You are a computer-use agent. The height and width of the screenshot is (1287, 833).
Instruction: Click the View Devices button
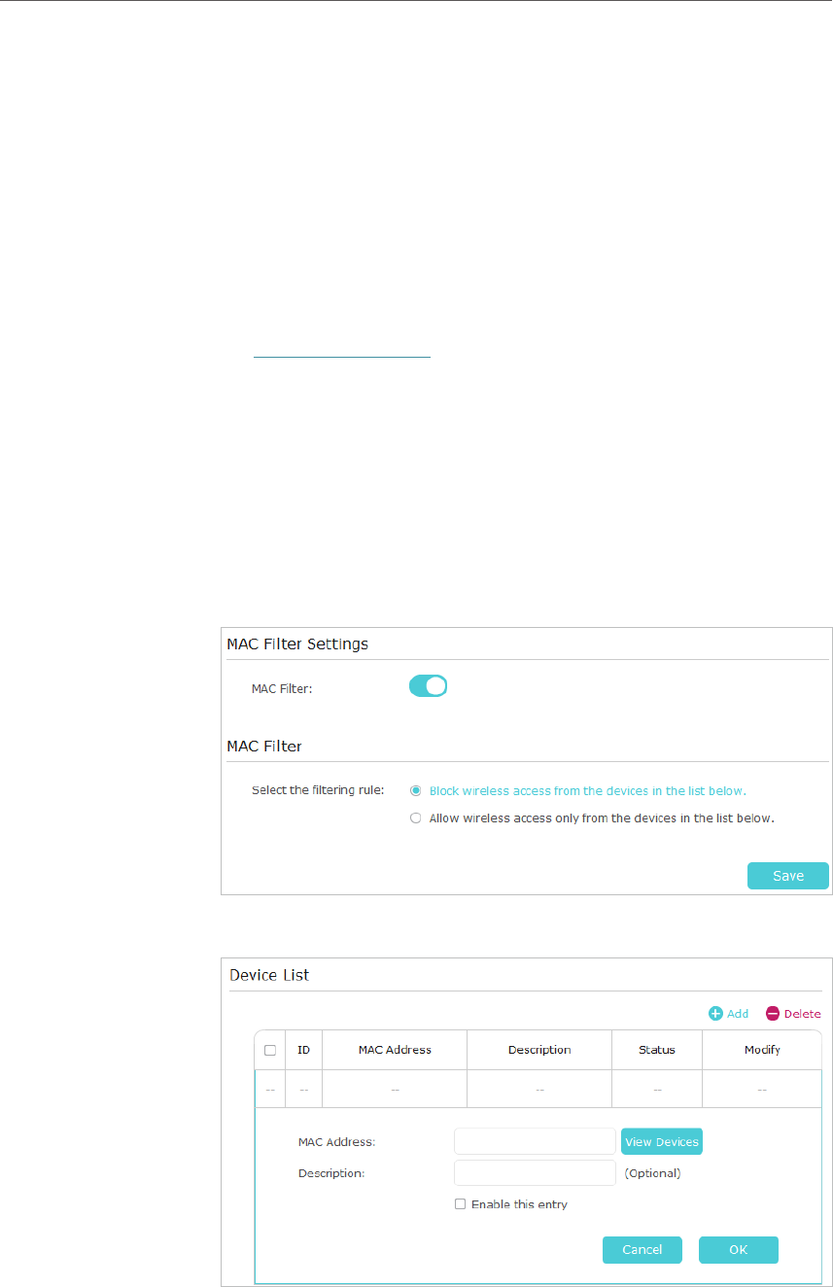pyautogui.click(x=662, y=1141)
